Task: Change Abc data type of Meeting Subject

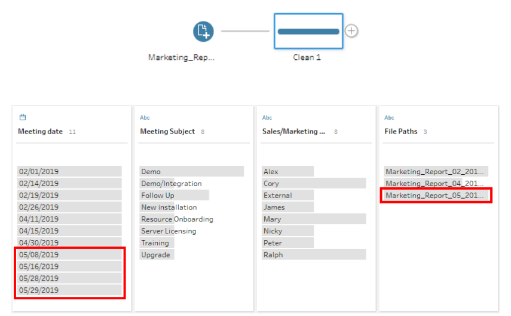Action: click(145, 117)
